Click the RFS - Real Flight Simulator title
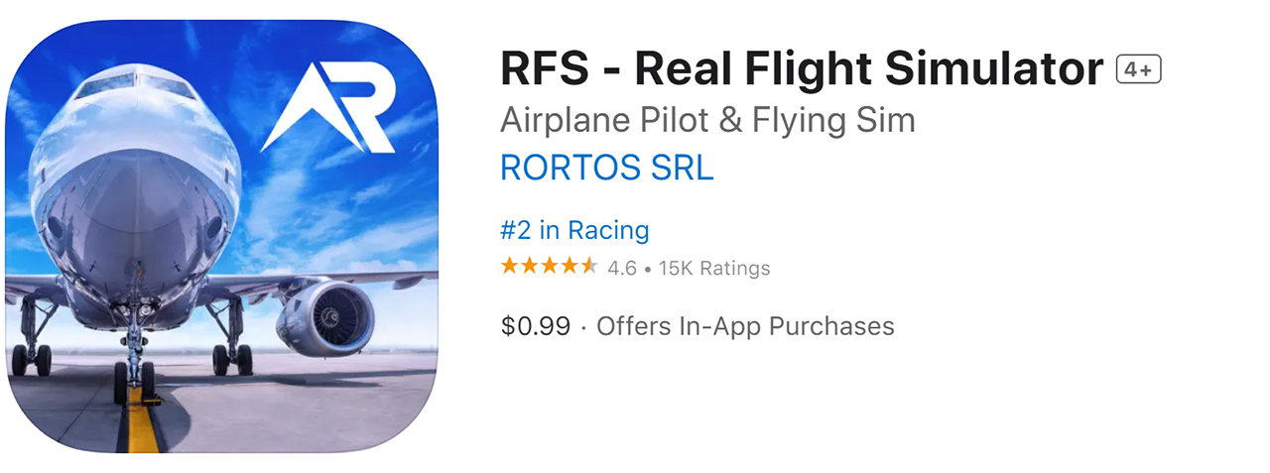The width and height of the screenshot is (1270, 473). [802, 69]
